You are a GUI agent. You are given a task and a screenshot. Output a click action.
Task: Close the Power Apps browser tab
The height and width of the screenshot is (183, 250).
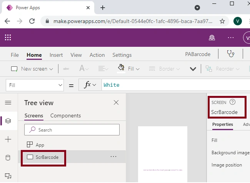[x=88, y=8]
